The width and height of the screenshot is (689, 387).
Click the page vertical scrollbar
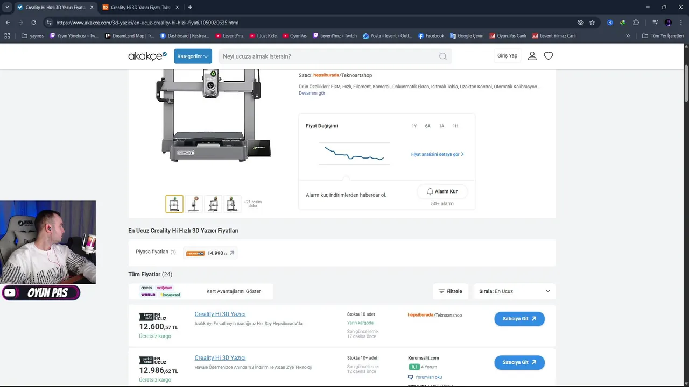(686, 82)
